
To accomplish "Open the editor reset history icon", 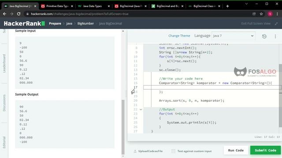I will tap(264, 36).
